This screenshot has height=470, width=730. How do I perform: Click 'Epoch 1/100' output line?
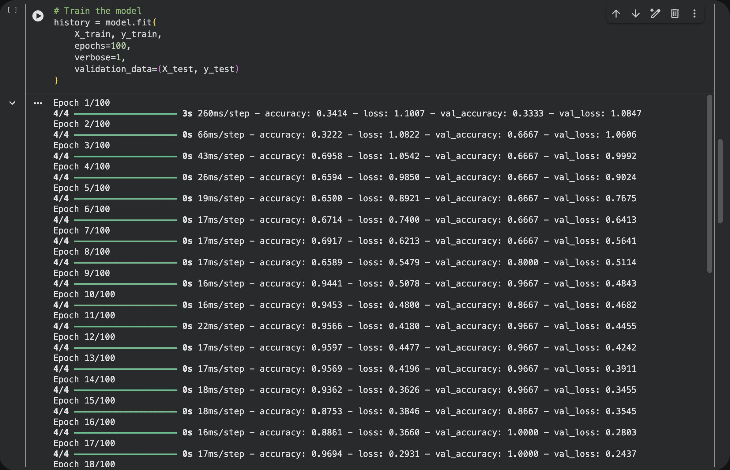pyautogui.click(x=81, y=103)
